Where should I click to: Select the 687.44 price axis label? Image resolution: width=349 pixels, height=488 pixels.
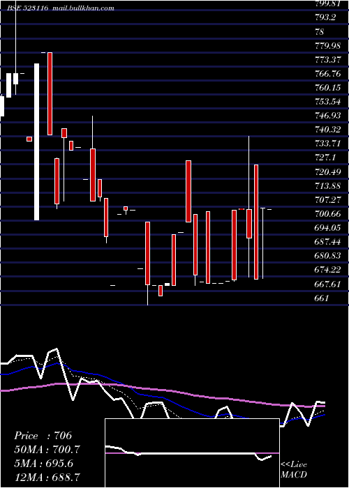click(327, 242)
